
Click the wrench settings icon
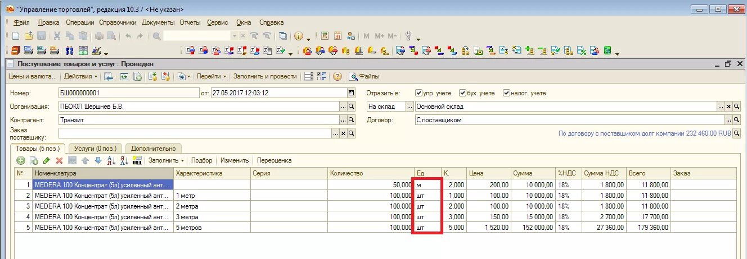pos(409,36)
